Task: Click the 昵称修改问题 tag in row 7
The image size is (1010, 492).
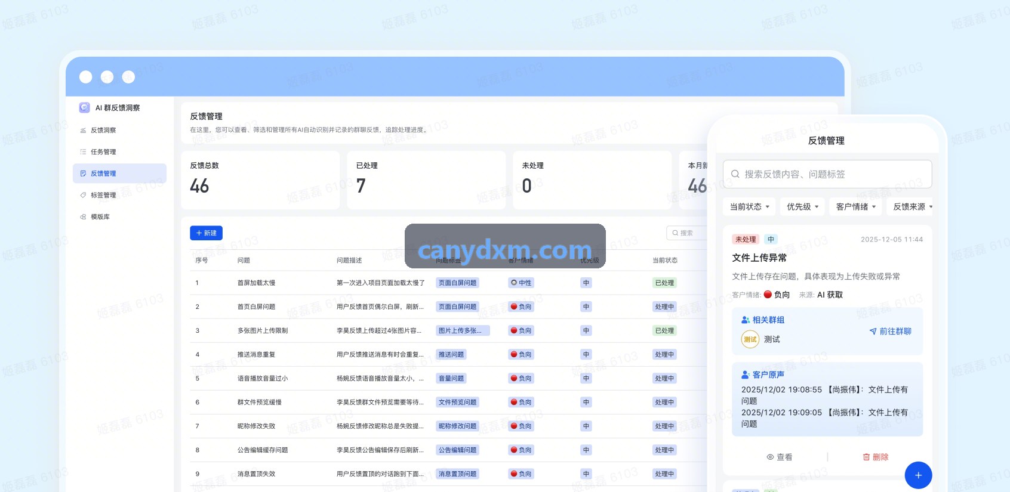Action: 458,426
